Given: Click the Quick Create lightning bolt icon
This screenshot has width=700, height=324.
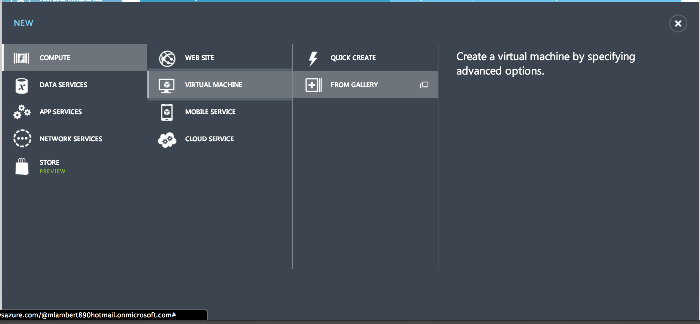Looking at the screenshot, I should tap(313, 58).
